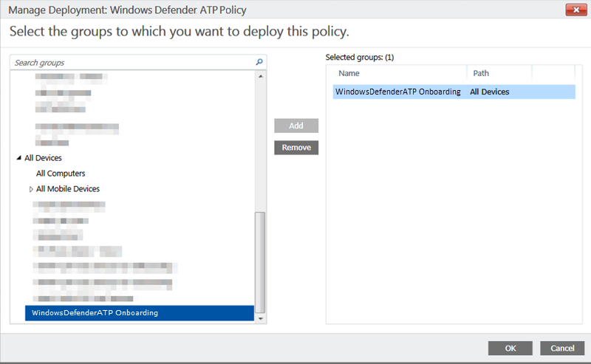Focus the Search groups input field
The image size is (591, 364).
[x=133, y=63]
